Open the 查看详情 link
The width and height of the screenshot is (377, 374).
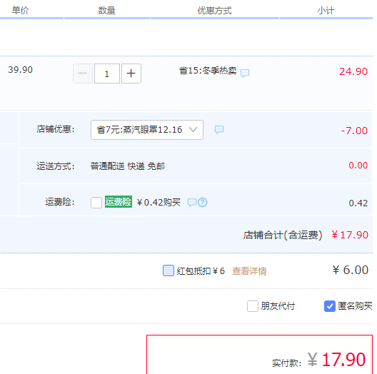pos(249,271)
